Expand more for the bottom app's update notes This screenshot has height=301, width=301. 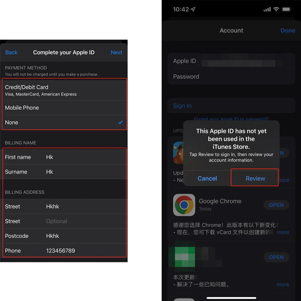point(283,284)
